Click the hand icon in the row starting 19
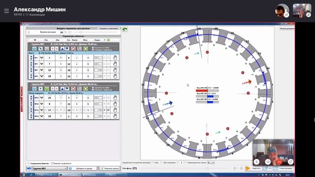 click(x=115, y=76)
